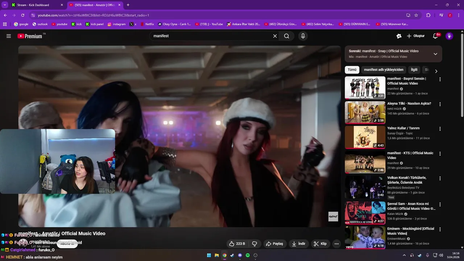The image size is (464, 261).
Task: Open the Chrome tab search dropdown
Action: pyautogui.click(x=5, y=5)
